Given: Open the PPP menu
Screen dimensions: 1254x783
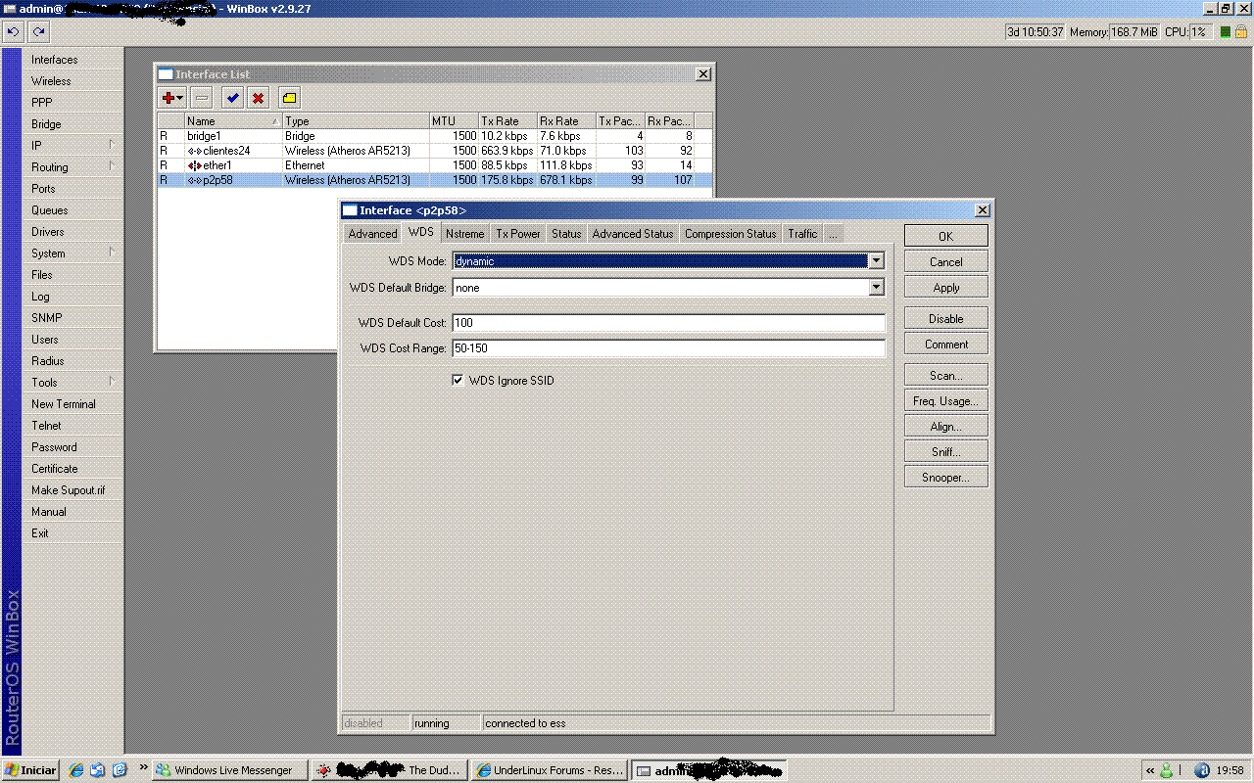Looking at the screenshot, I should pyautogui.click(x=72, y=103).
